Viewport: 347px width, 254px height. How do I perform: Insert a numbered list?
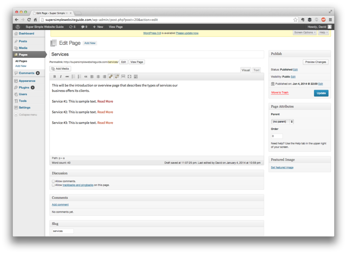[79, 76]
